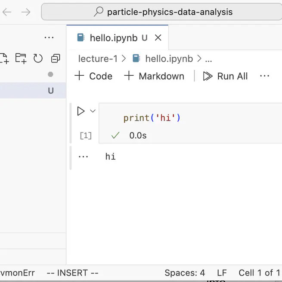
Task: Click the Cell 1 of 1 status item
Action: click(x=259, y=273)
